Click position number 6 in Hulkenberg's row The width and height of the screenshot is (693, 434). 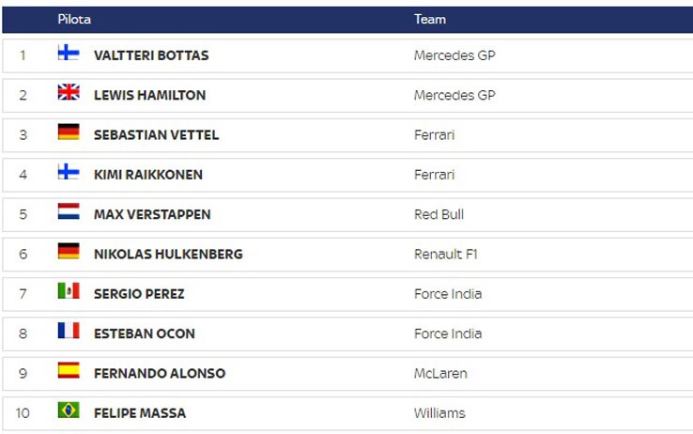pos(23,255)
